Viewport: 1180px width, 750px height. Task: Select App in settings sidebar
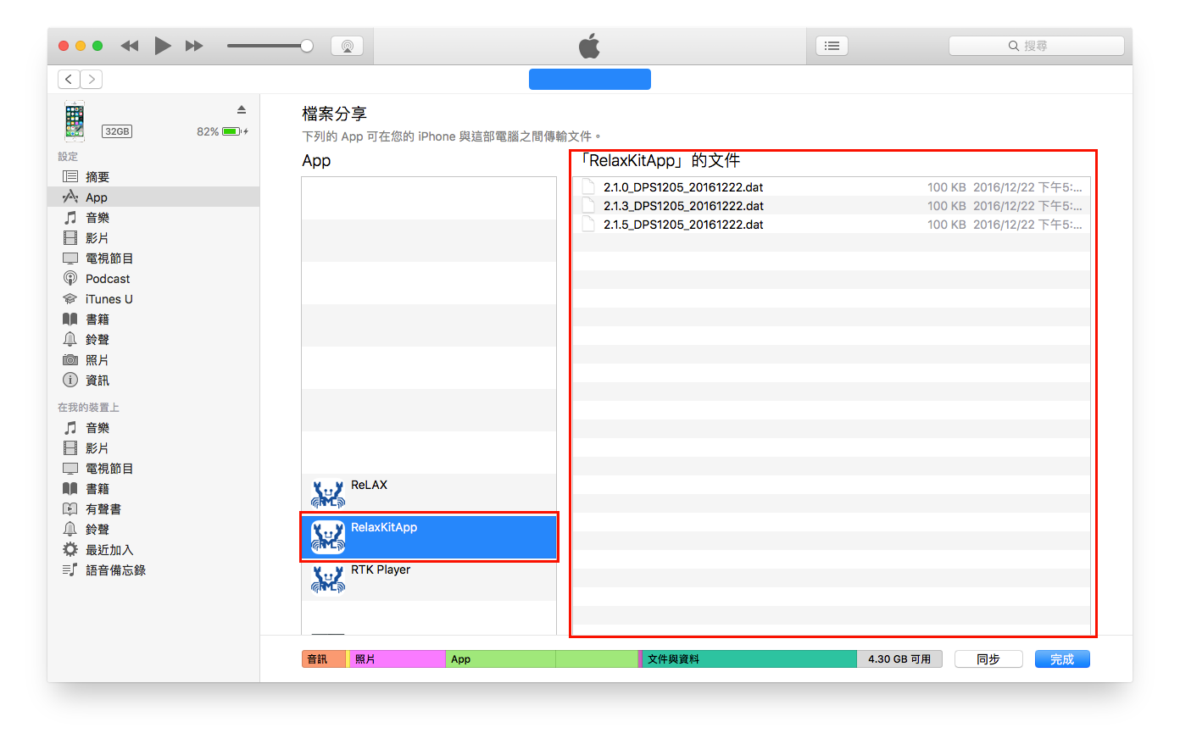click(153, 197)
